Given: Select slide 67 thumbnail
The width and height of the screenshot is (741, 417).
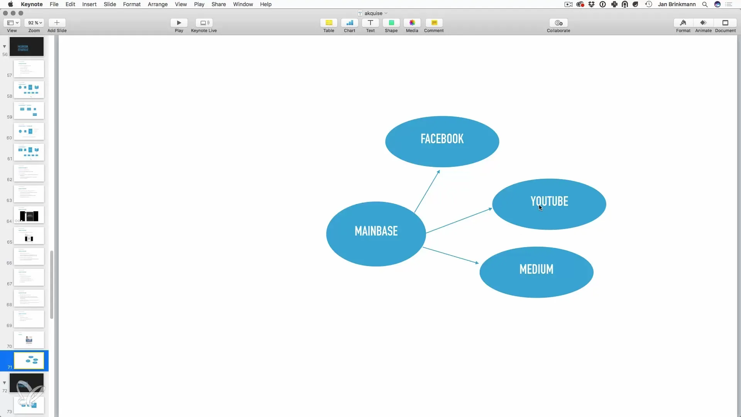Looking at the screenshot, I should pos(29,277).
